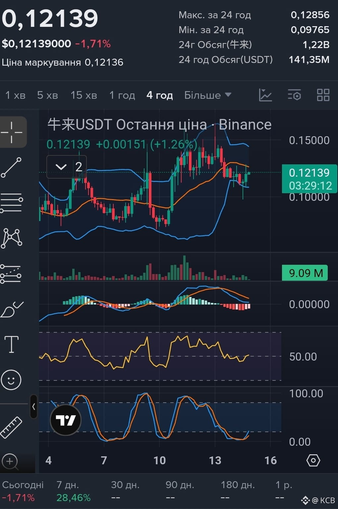This screenshot has width=338, height=509.
Task: Open the TradingView logo button
Action: click(66, 420)
